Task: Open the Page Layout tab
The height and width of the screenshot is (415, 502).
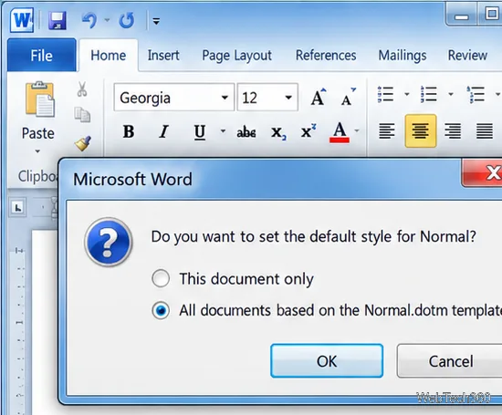Action: coord(236,56)
